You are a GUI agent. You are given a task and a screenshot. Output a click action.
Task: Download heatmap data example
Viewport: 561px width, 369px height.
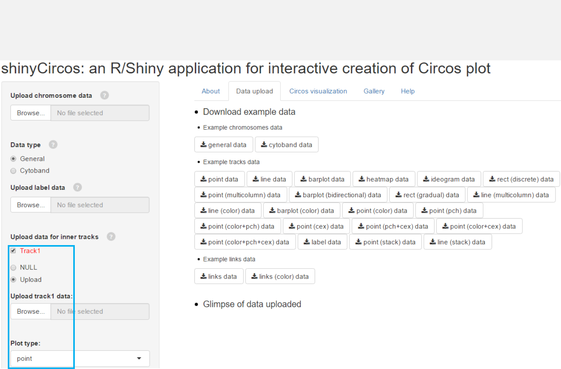tap(384, 179)
